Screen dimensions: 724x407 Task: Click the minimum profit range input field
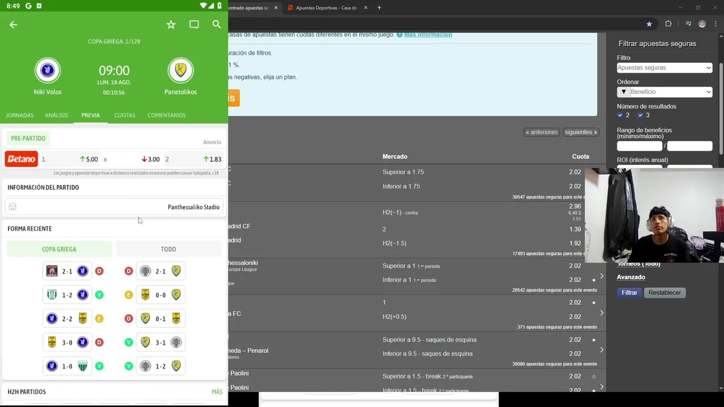pos(640,146)
